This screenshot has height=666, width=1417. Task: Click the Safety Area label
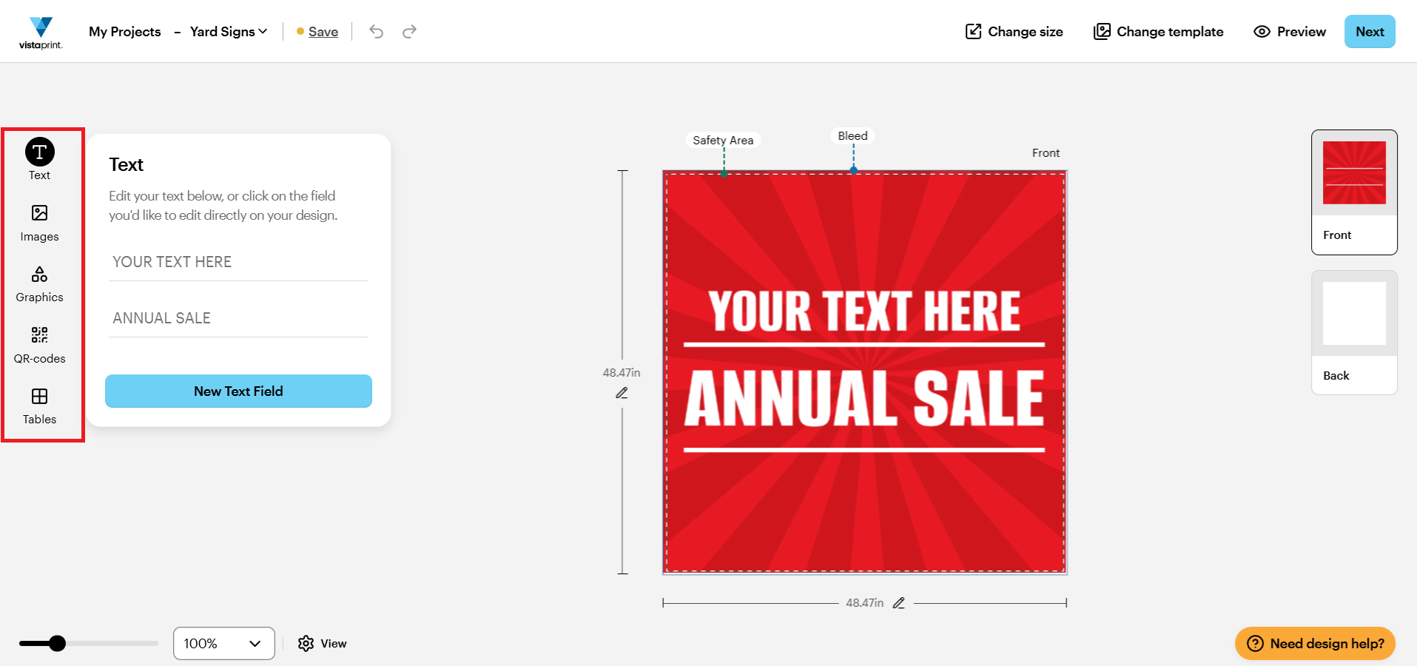point(723,140)
